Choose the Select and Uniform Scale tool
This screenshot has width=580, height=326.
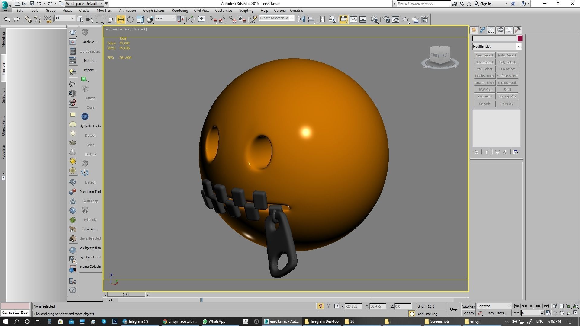click(140, 19)
